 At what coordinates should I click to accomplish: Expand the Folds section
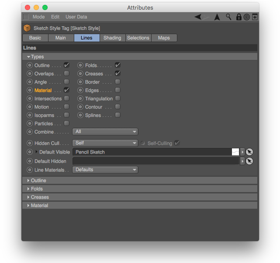(x=37, y=189)
